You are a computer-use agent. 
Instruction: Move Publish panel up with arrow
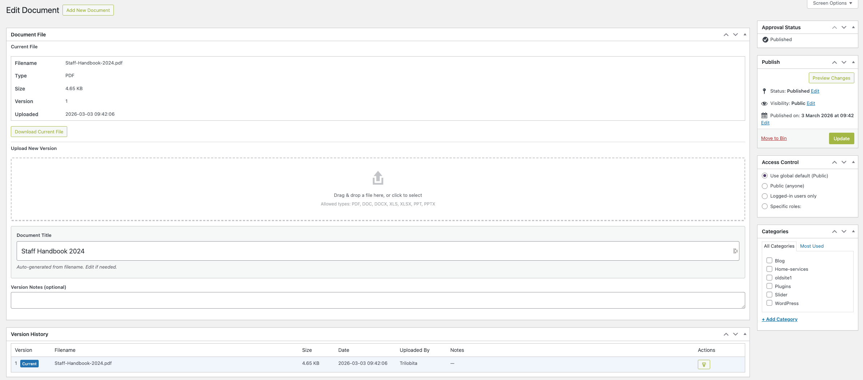[834, 62]
